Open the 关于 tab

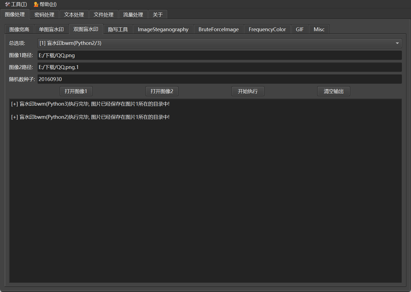tap(158, 15)
